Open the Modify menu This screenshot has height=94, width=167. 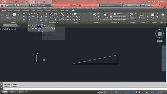62,8
